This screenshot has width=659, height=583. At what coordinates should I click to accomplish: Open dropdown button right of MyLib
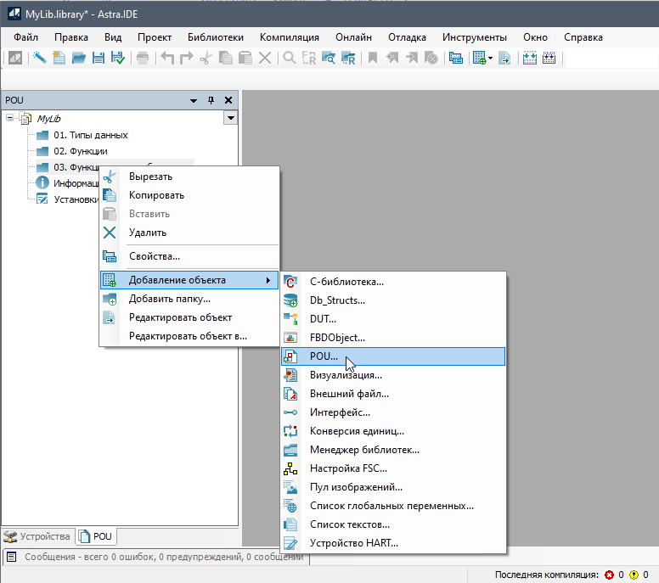229,119
